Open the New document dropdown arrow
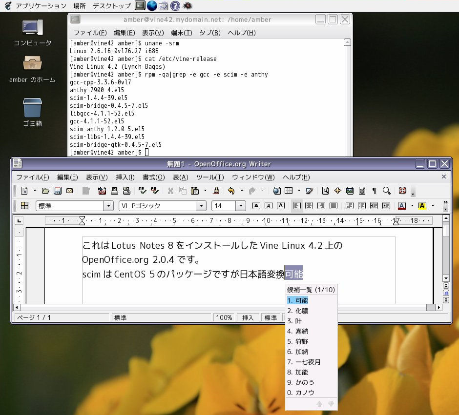This screenshot has width=459, height=415. coord(35,191)
